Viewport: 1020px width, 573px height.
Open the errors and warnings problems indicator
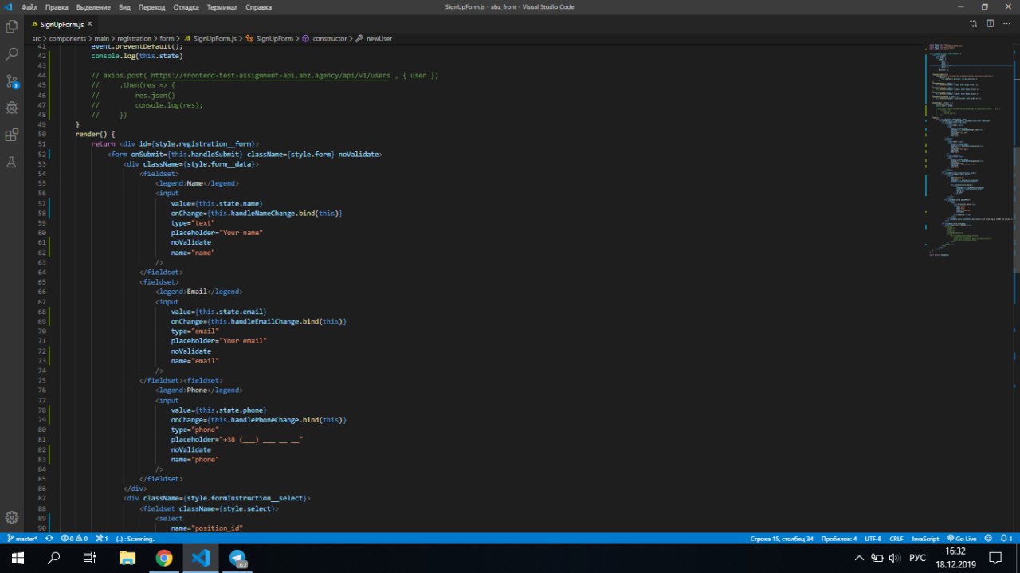(74, 539)
